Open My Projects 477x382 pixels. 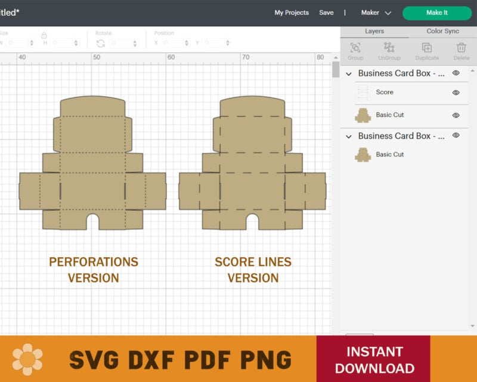click(291, 12)
